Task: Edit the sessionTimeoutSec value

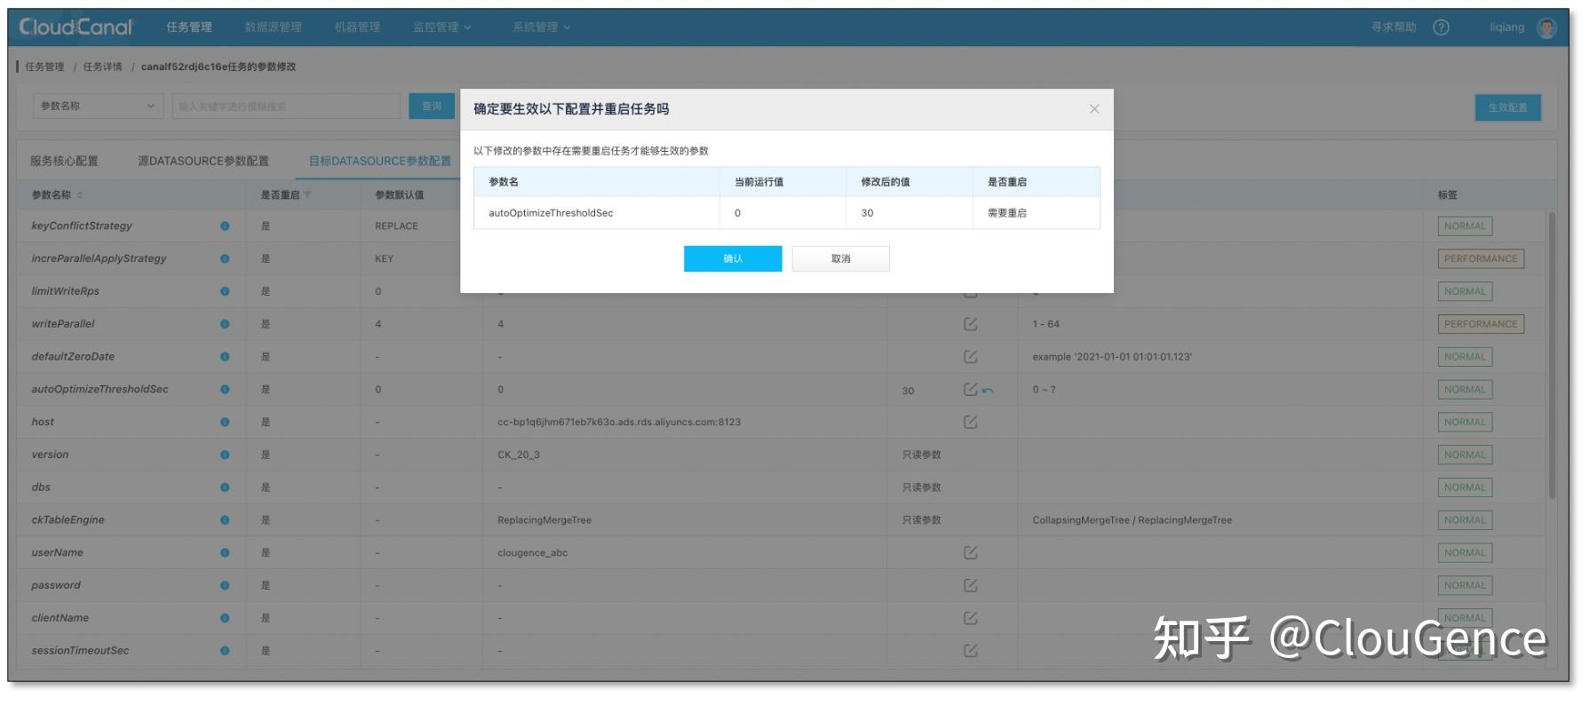Action: pyautogui.click(x=971, y=651)
